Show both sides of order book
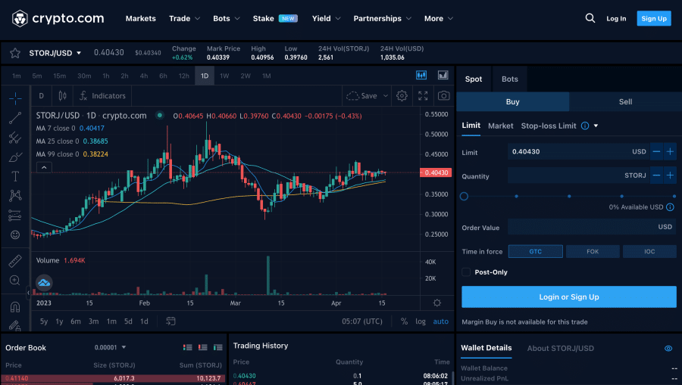Viewport: 682px width, 385px height. [x=187, y=347]
